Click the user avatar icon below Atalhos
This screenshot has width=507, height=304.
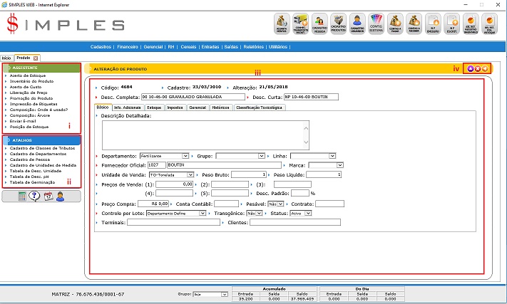point(61,196)
